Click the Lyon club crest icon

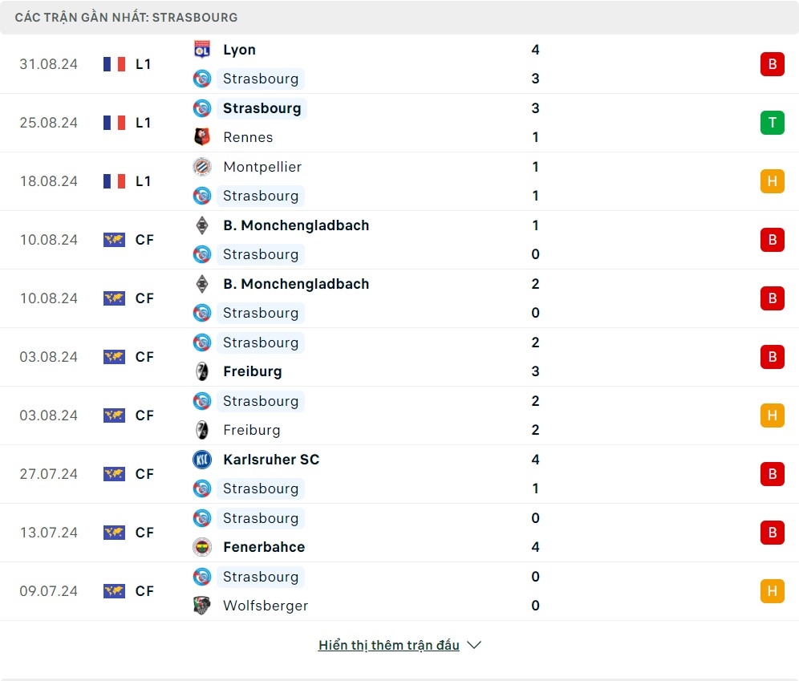click(202, 50)
